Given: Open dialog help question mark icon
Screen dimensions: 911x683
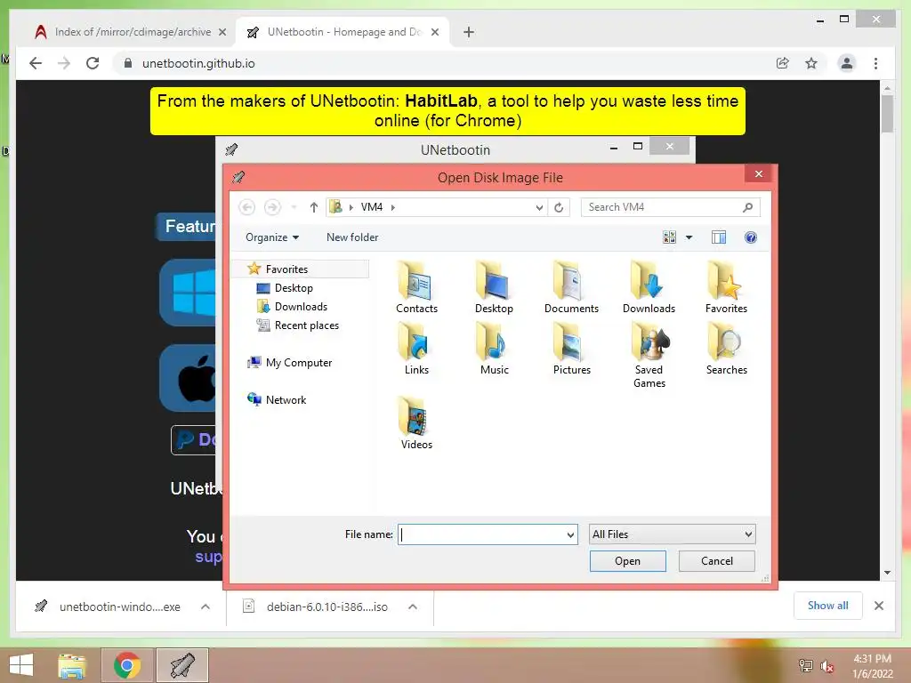Looking at the screenshot, I should coord(751,237).
